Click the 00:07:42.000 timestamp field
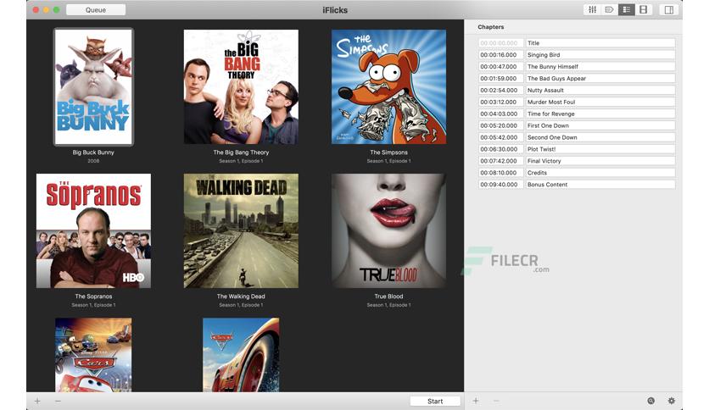709x410 pixels. [501, 161]
